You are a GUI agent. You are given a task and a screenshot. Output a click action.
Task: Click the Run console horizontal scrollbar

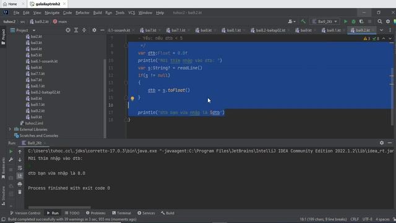pyautogui.click(x=59, y=208)
